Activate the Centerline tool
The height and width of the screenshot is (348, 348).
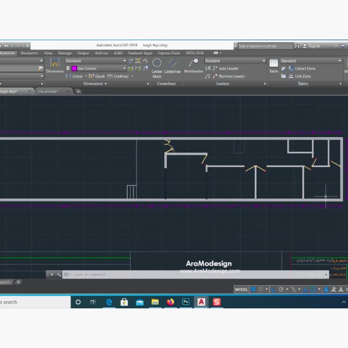pos(172,66)
